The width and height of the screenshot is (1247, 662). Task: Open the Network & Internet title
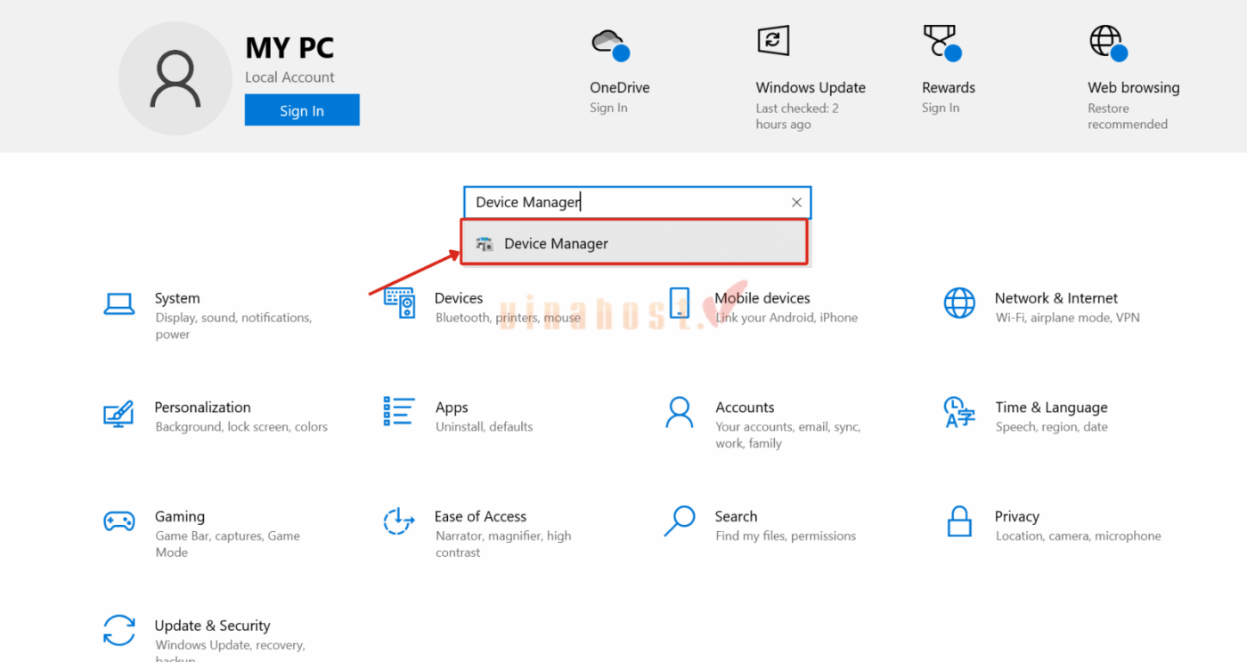[1056, 298]
